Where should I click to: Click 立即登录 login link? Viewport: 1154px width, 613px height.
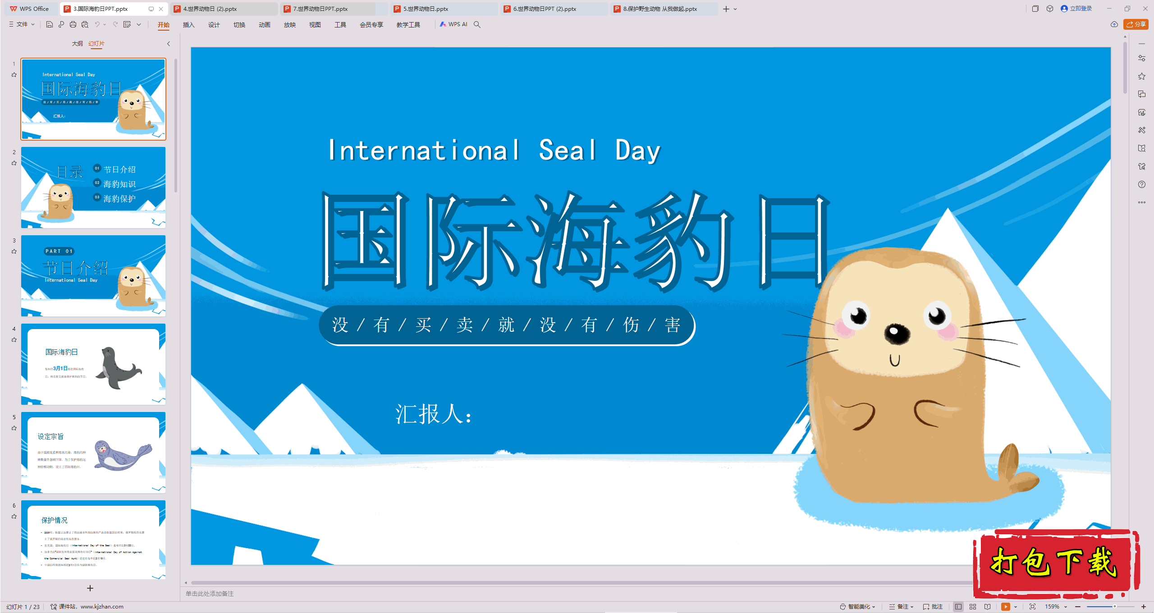tap(1076, 9)
